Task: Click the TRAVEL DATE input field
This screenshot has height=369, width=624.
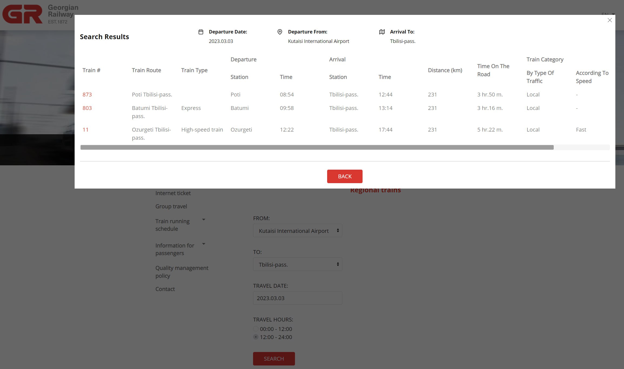Action: pyautogui.click(x=297, y=298)
